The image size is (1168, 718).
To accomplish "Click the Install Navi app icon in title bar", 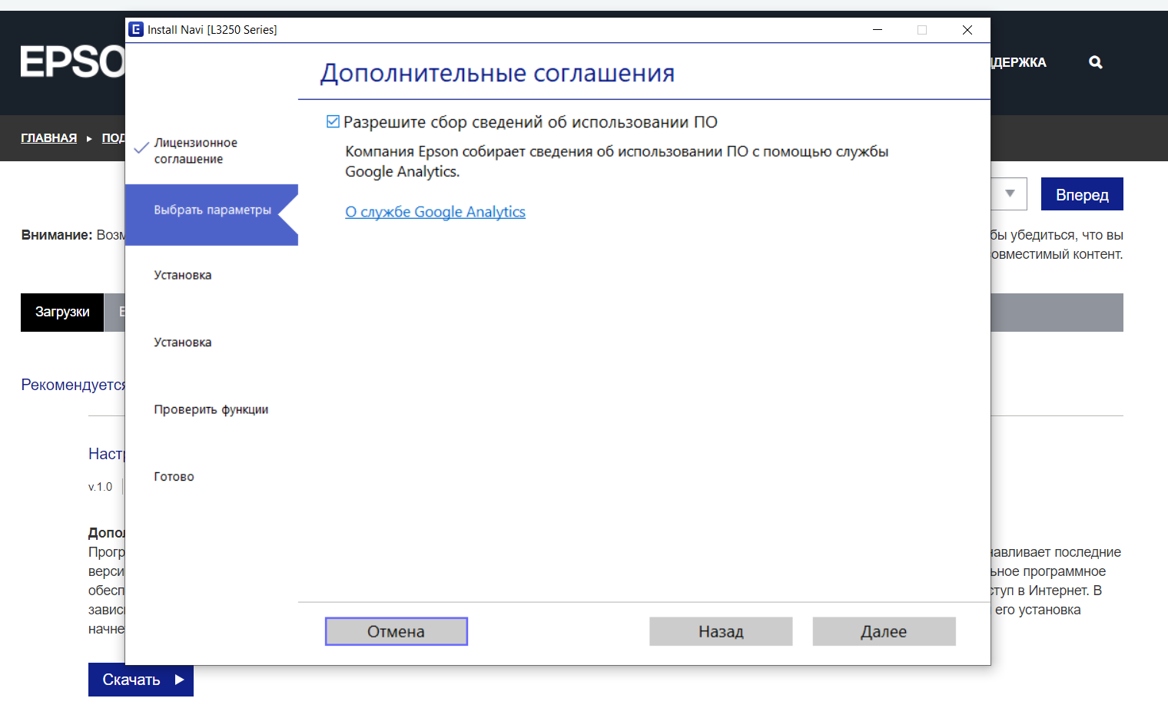I will pos(136,29).
